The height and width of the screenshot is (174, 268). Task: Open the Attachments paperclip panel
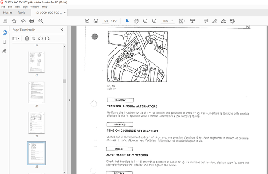click(5, 51)
